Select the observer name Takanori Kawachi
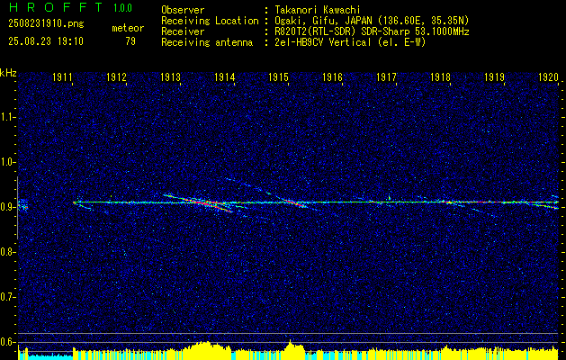This screenshot has height=360, width=566. [x=319, y=11]
